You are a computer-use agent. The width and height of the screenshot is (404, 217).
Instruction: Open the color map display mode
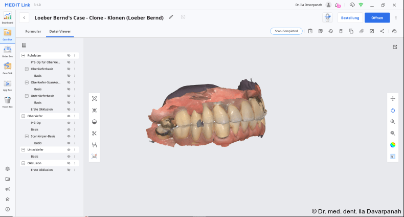(x=393, y=144)
